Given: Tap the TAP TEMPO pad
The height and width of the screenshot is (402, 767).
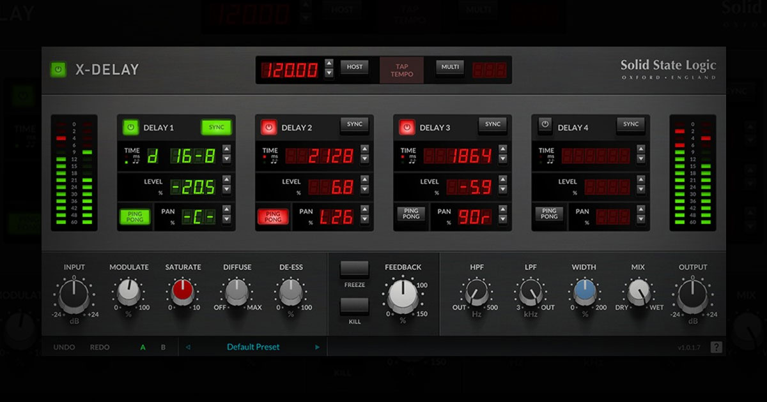Looking at the screenshot, I should click(x=401, y=70).
